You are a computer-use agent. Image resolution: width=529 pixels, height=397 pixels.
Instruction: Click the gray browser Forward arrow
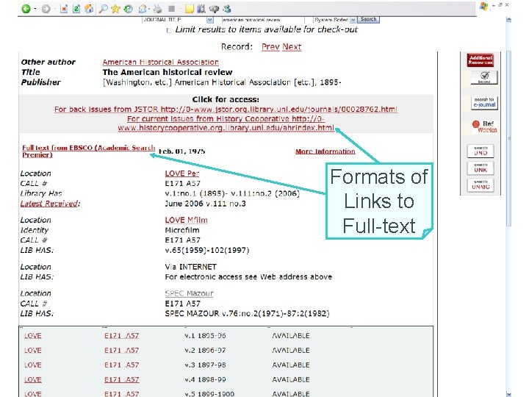(x=46, y=9)
